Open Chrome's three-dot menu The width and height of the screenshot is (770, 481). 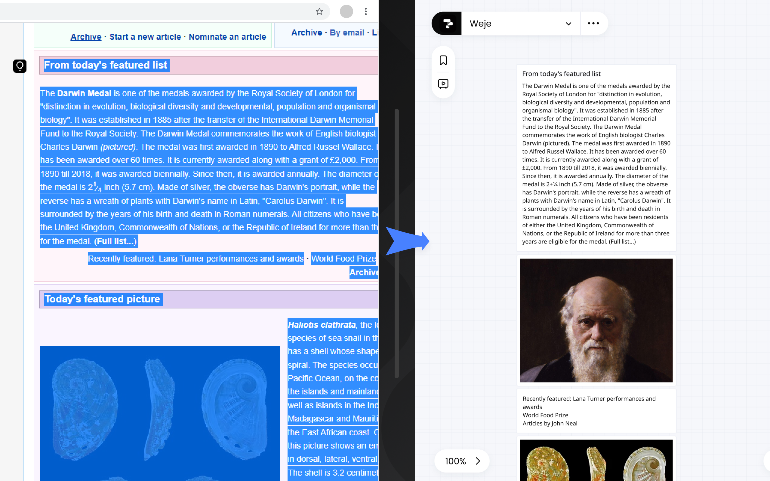click(x=366, y=11)
